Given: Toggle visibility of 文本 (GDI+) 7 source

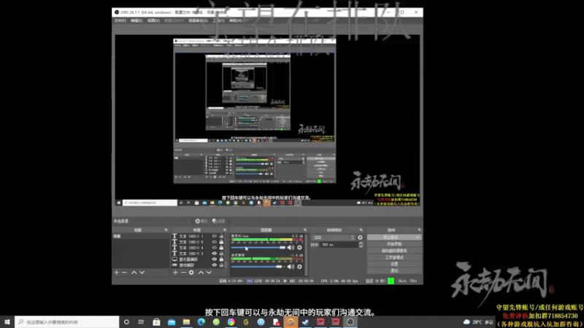Looking at the screenshot, I should (x=214, y=236).
